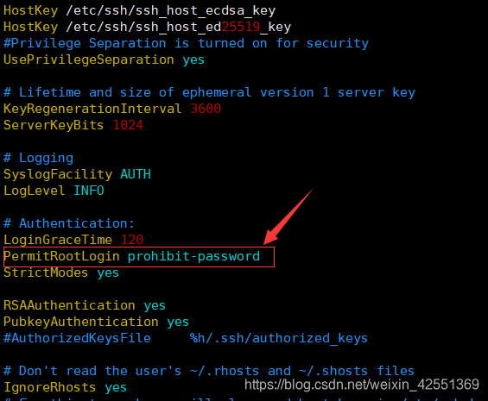Click the value 1024
The width and height of the screenshot is (488, 401).
128,125
